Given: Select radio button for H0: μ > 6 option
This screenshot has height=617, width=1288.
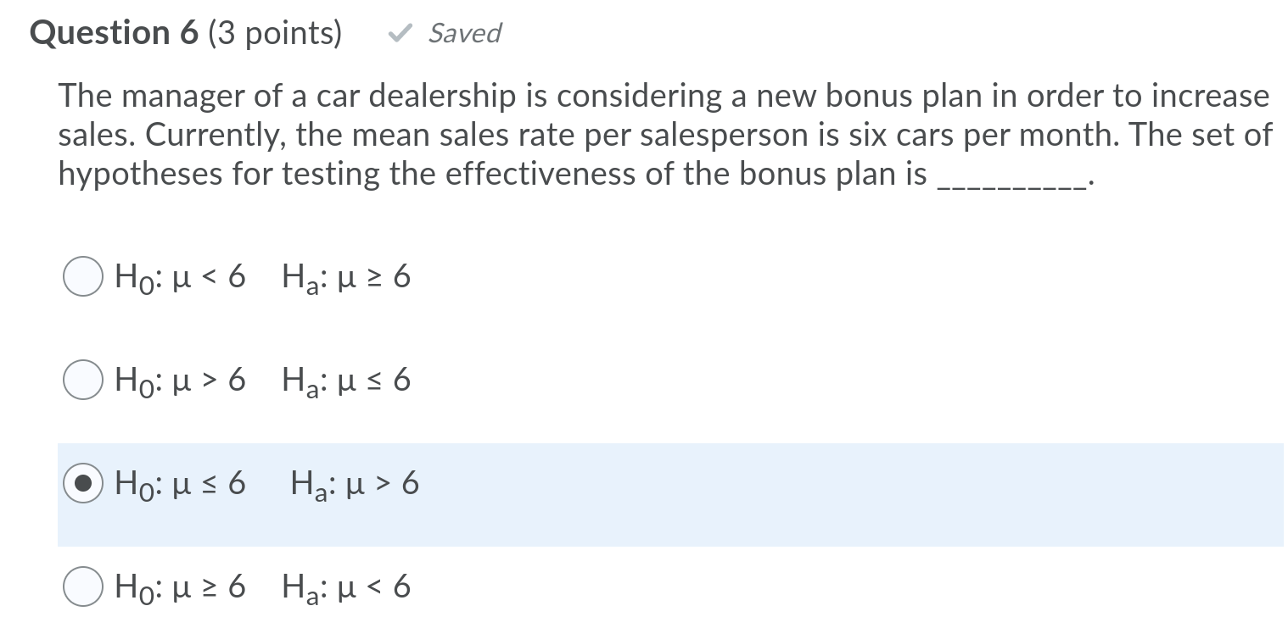Looking at the screenshot, I should 82,380.
